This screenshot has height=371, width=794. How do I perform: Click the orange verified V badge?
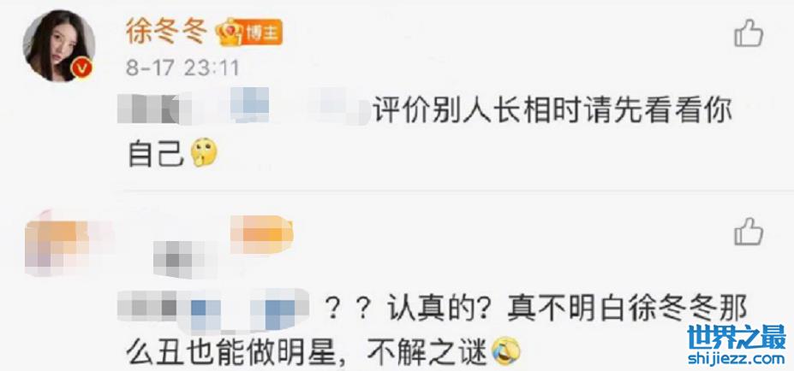(x=81, y=68)
